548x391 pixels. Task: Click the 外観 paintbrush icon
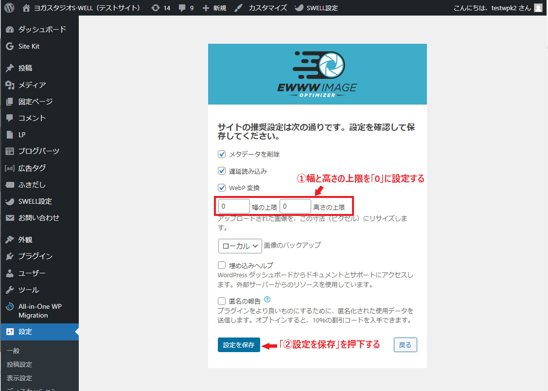click(10, 239)
